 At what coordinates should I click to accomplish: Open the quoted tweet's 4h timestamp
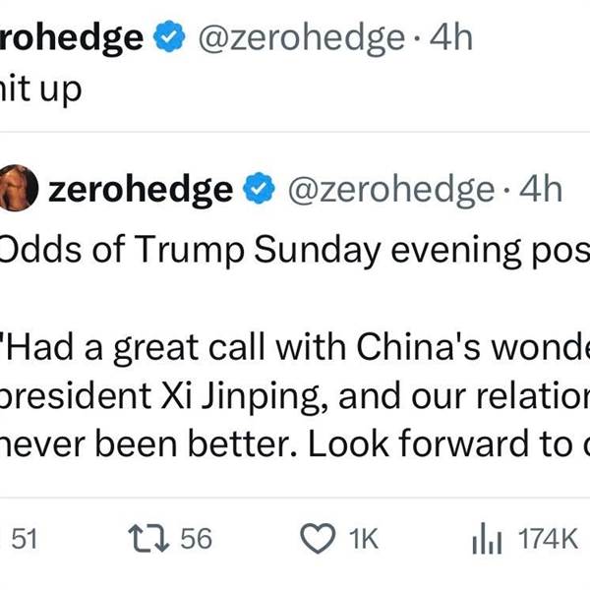pyautogui.click(x=539, y=188)
